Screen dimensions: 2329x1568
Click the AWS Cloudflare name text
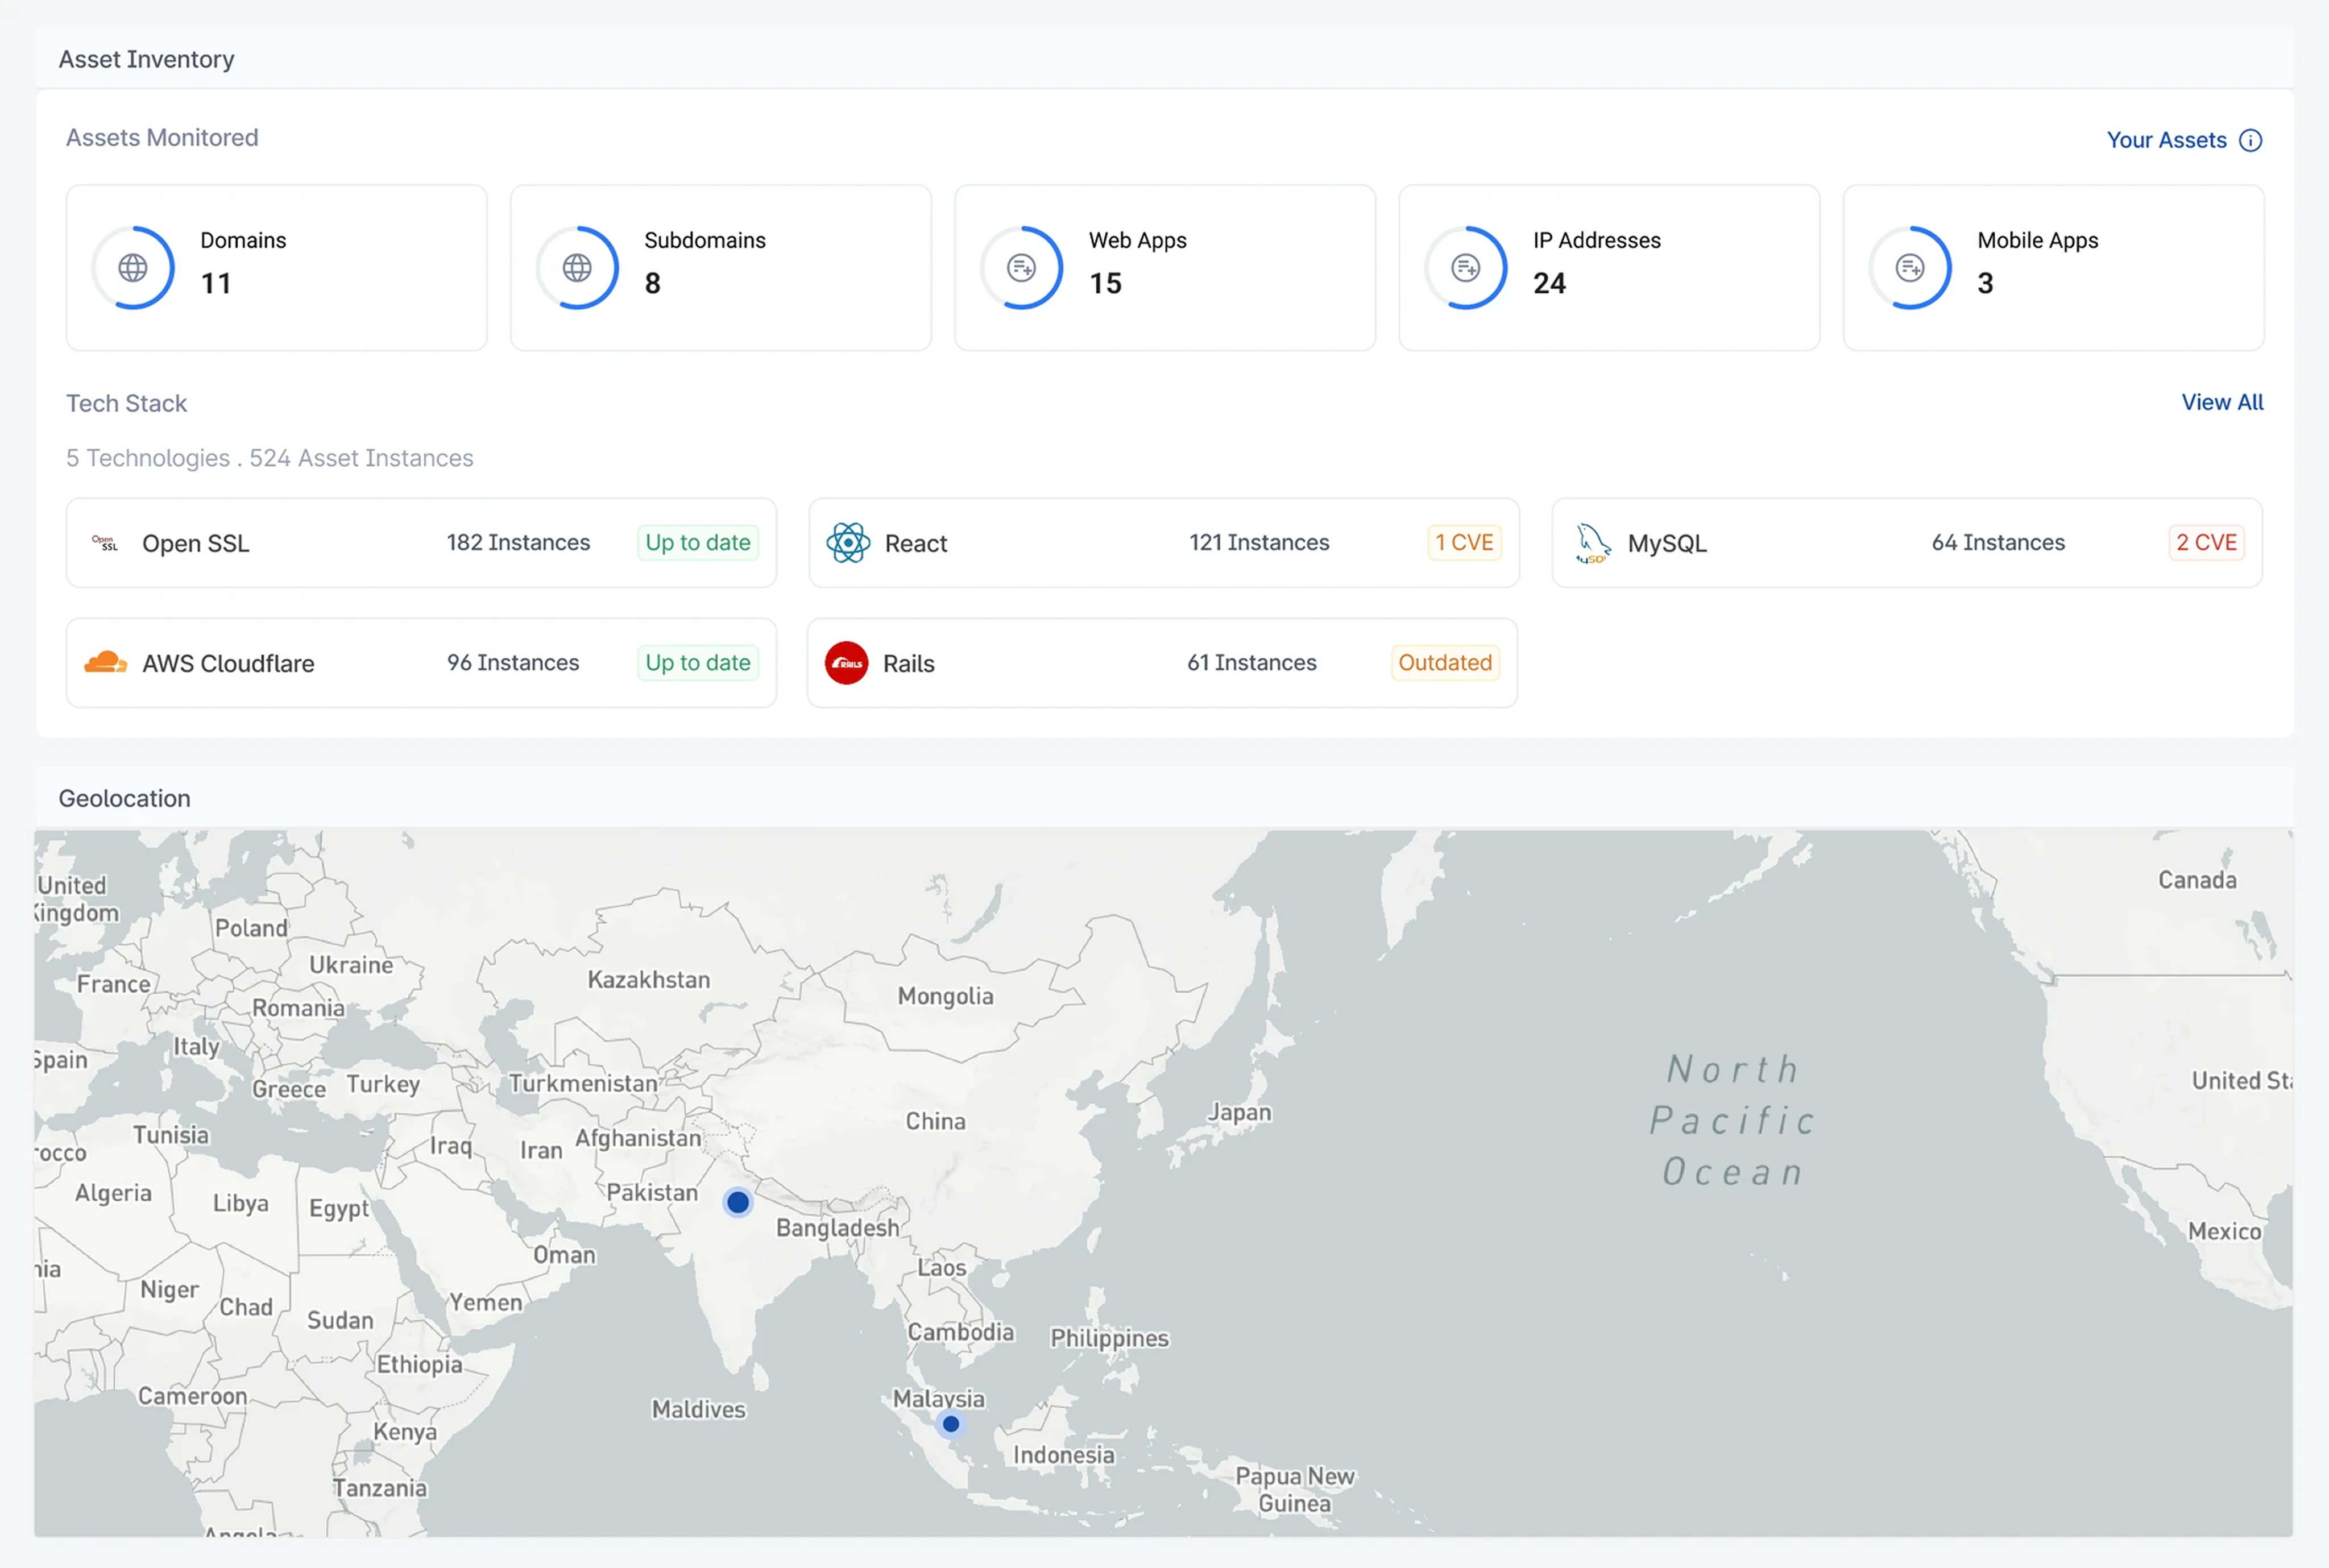[x=228, y=663]
